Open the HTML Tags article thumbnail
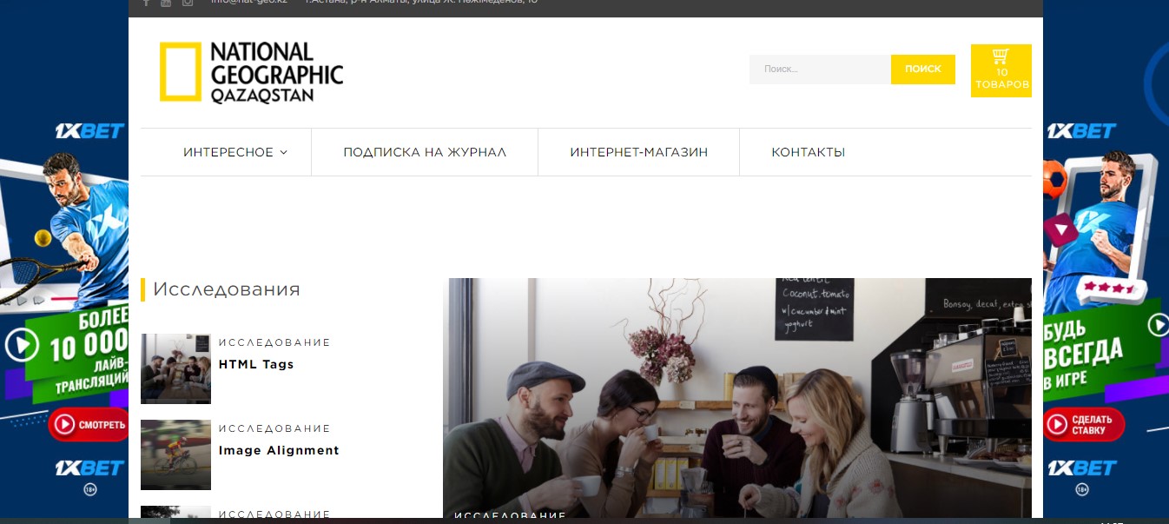 point(175,368)
